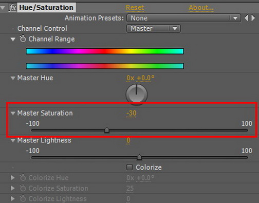Image resolution: width=259 pixels, height=203 pixels.
Task: Toggle the fx effect switch for Hue/Saturation
Action: point(12,8)
